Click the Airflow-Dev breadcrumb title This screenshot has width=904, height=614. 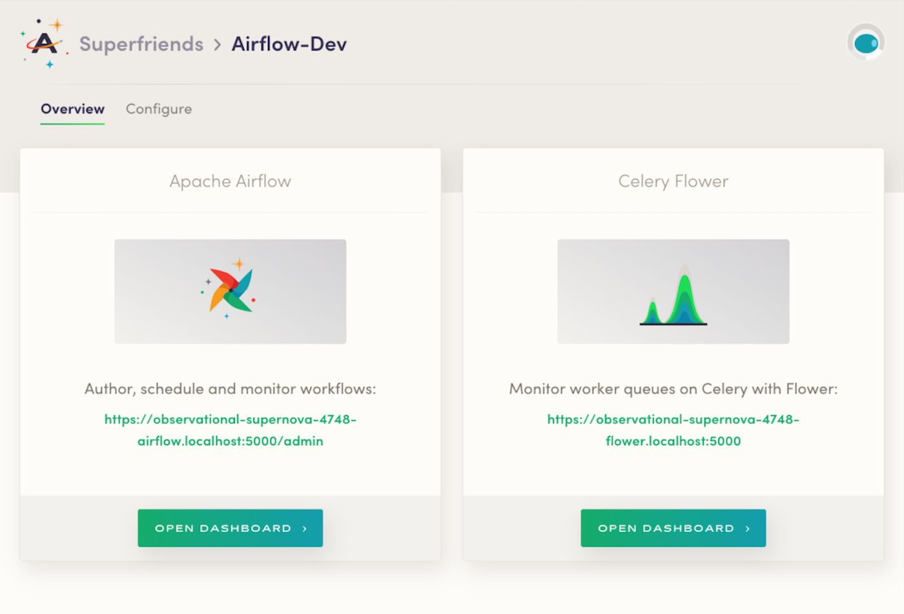[x=289, y=44]
